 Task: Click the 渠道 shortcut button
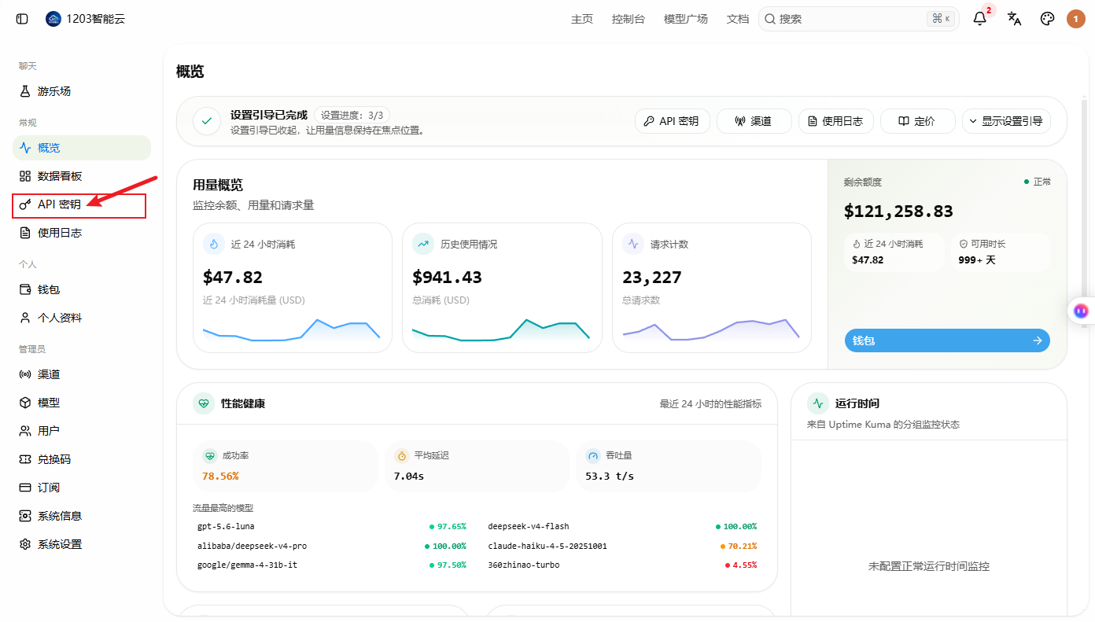pyautogui.click(x=754, y=121)
